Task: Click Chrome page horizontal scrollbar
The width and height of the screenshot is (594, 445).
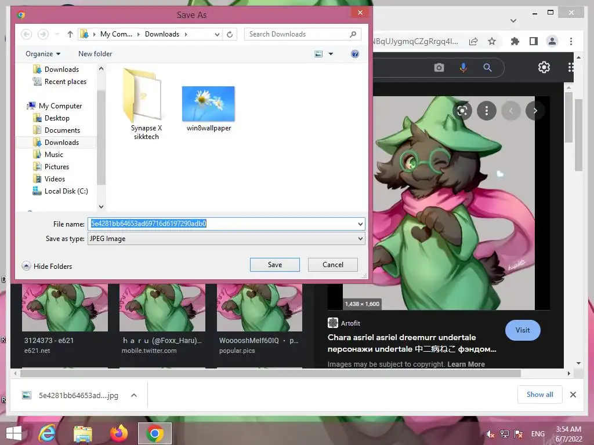Action: click(270, 374)
